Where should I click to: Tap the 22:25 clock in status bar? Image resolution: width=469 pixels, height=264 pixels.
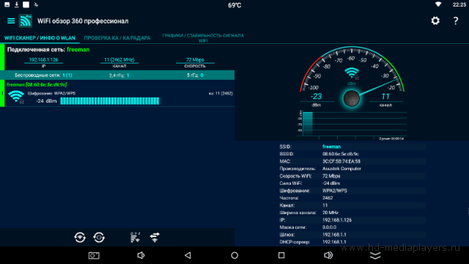459,4
